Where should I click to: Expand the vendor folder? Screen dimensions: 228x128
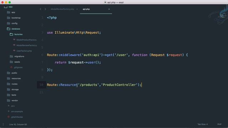click(x=9, y=100)
